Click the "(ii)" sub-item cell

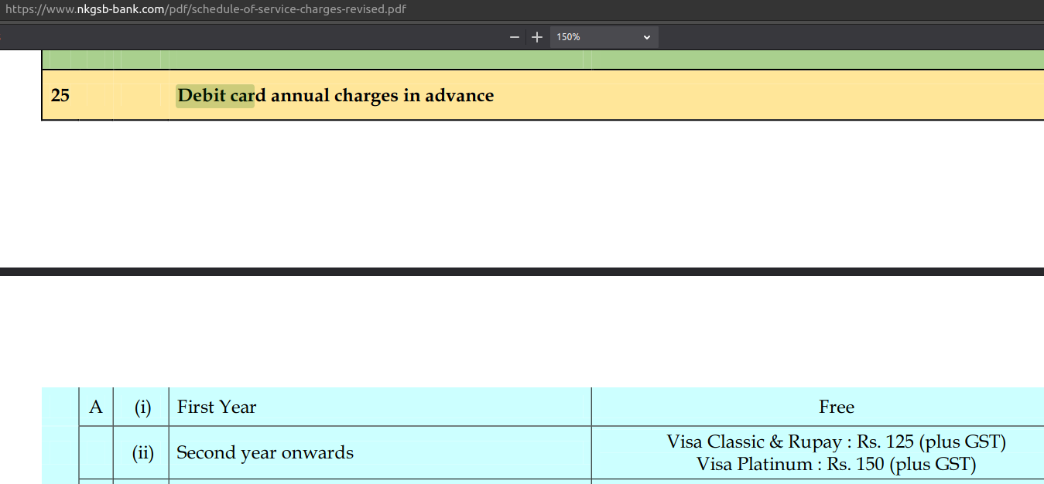tap(142, 453)
